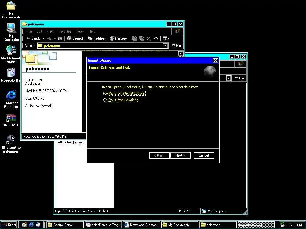Open the File menu
306x229 pixels.
point(29,31)
